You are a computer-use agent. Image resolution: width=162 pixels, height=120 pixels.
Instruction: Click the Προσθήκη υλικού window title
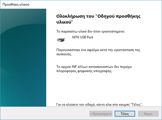(16, 4)
